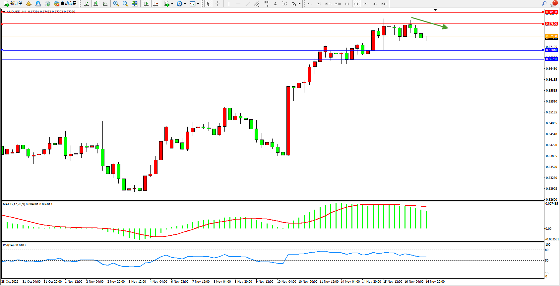Select the Fibonacci retracement tool

(266, 4)
